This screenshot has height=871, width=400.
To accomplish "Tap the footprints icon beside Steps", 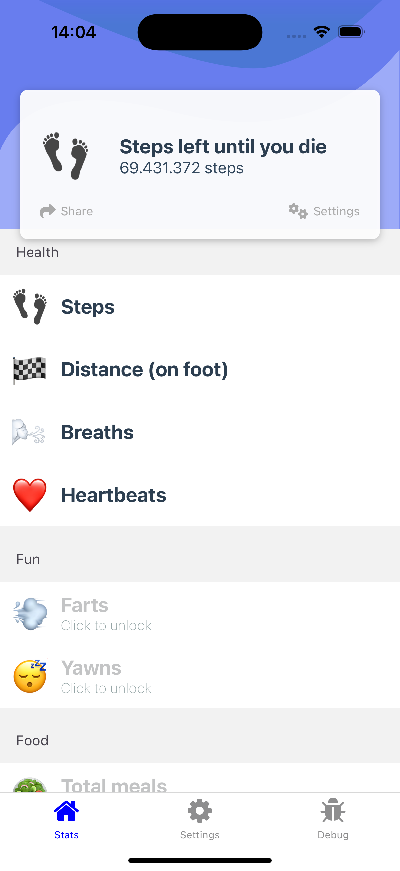I will pyautogui.click(x=30, y=306).
